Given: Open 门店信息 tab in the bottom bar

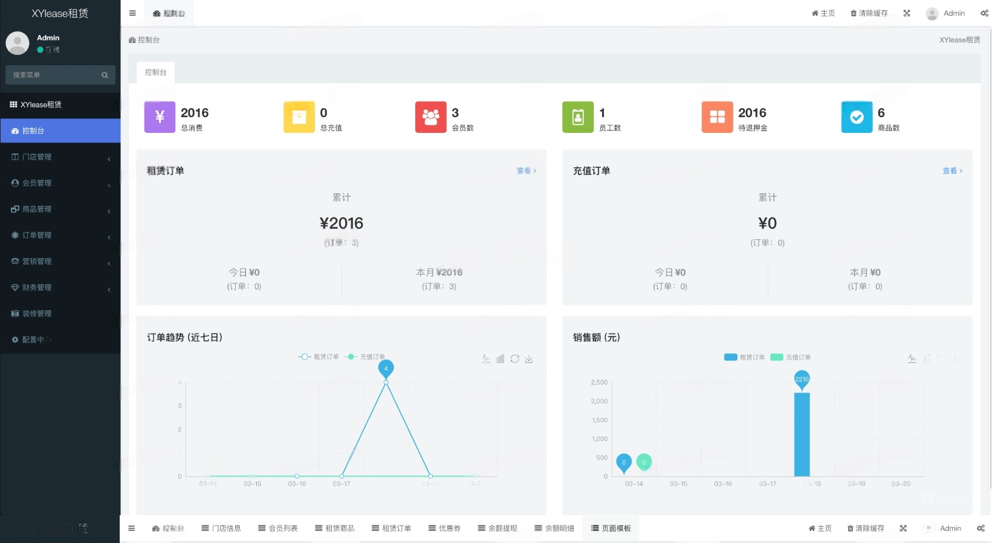Looking at the screenshot, I should [221, 528].
